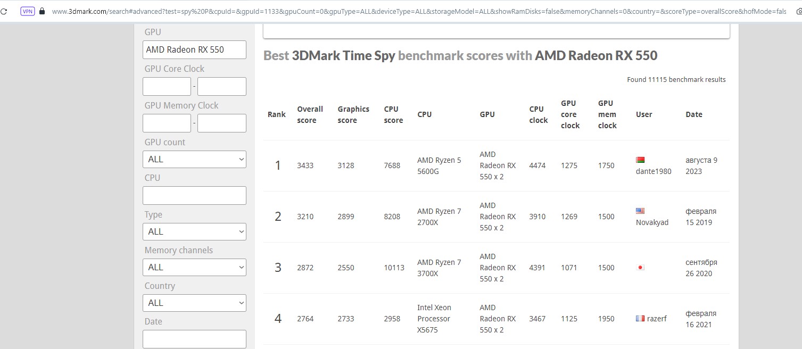Expand the Country dropdown
The height and width of the screenshot is (349, 802).
[x=194, y=303]
